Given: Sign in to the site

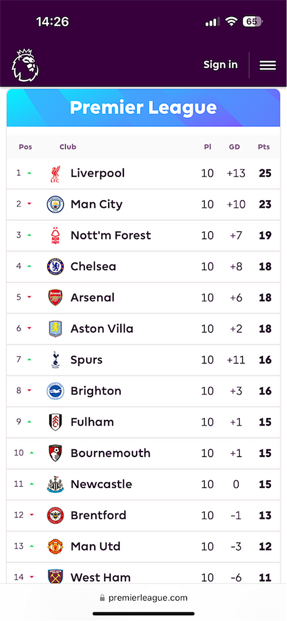Looking at the screenshot, I should pos(220,65).
